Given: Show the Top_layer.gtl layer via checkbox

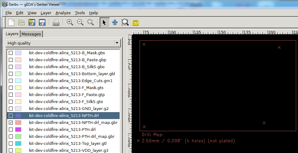Looking at the screenshot, I should [11, 144].
